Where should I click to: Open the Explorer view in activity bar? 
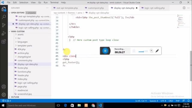coord(4,9)
